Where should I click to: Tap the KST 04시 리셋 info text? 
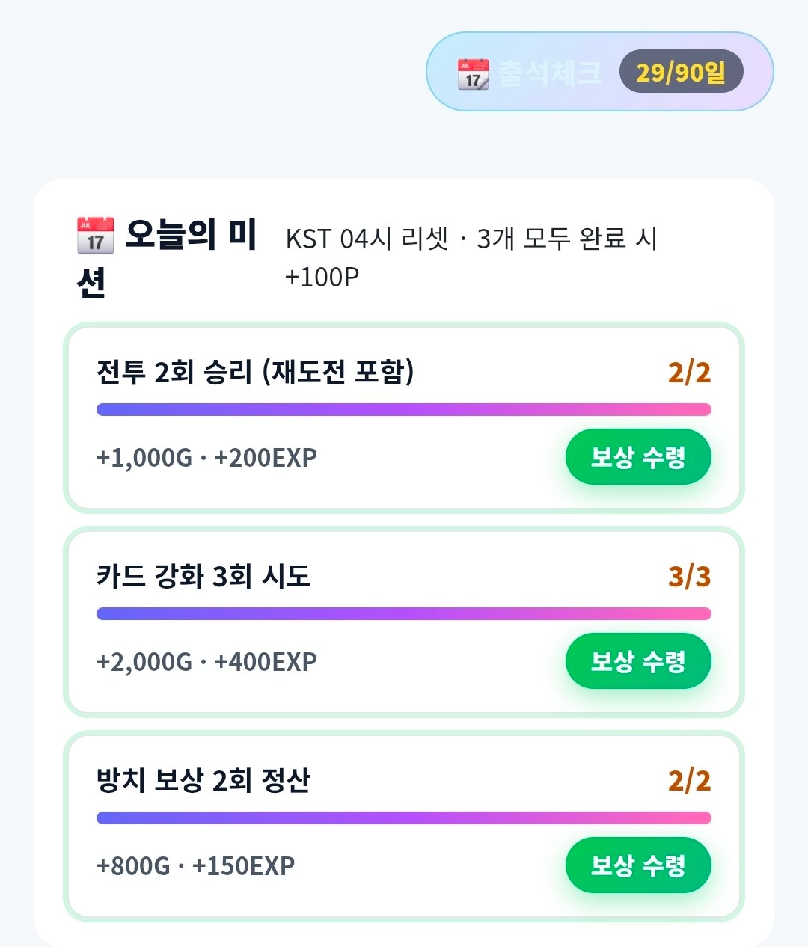(x=367, y=239)
